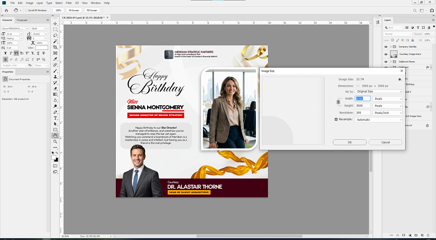The width and height of the screenshot is (436, 240).
Task: Switch to the Paragraph tab
Action: (22, 20)
